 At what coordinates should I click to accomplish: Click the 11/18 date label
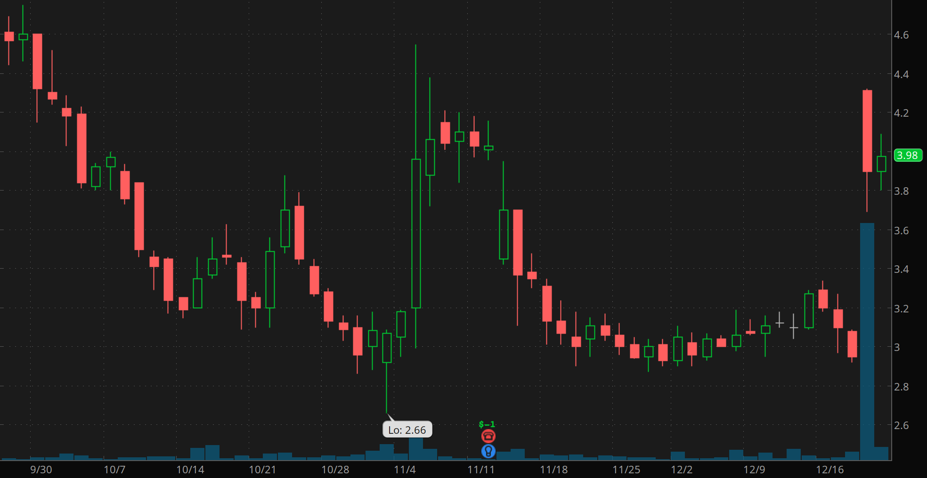click(x=554, y=470)
